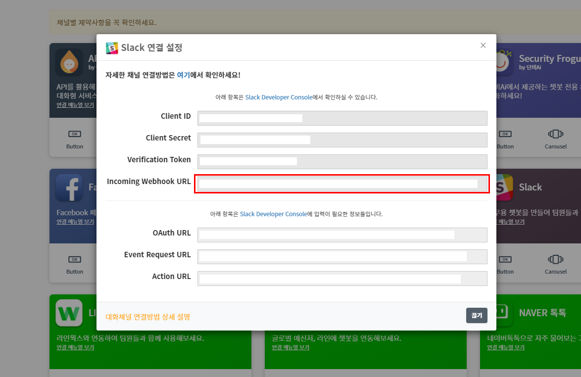Open manual link in background Slack card
The height and width of the screenshot is (377, 581).
[x=510, y=222]
